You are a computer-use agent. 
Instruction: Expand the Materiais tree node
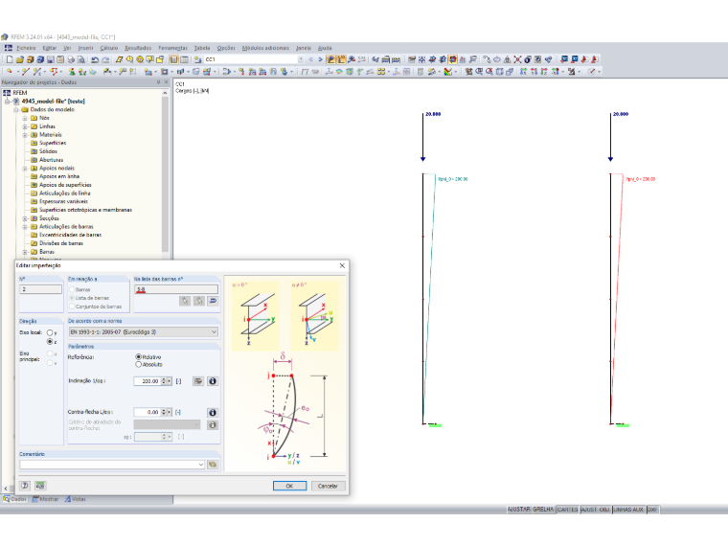point(25,135)
